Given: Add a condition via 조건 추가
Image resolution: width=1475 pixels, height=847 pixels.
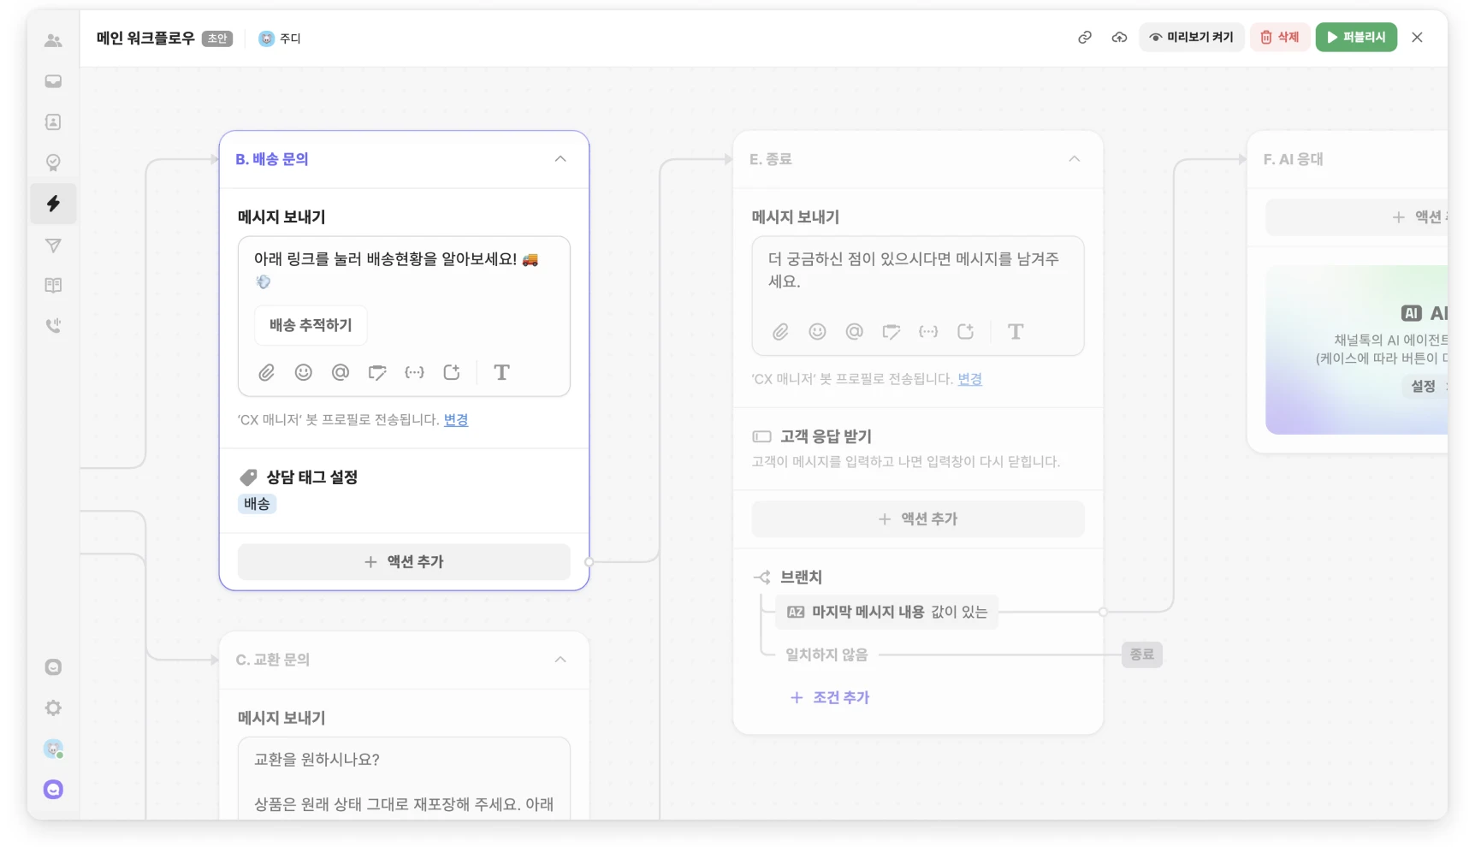Looking at the screenshot, I should pyautogui.click(x=829, y=697).
